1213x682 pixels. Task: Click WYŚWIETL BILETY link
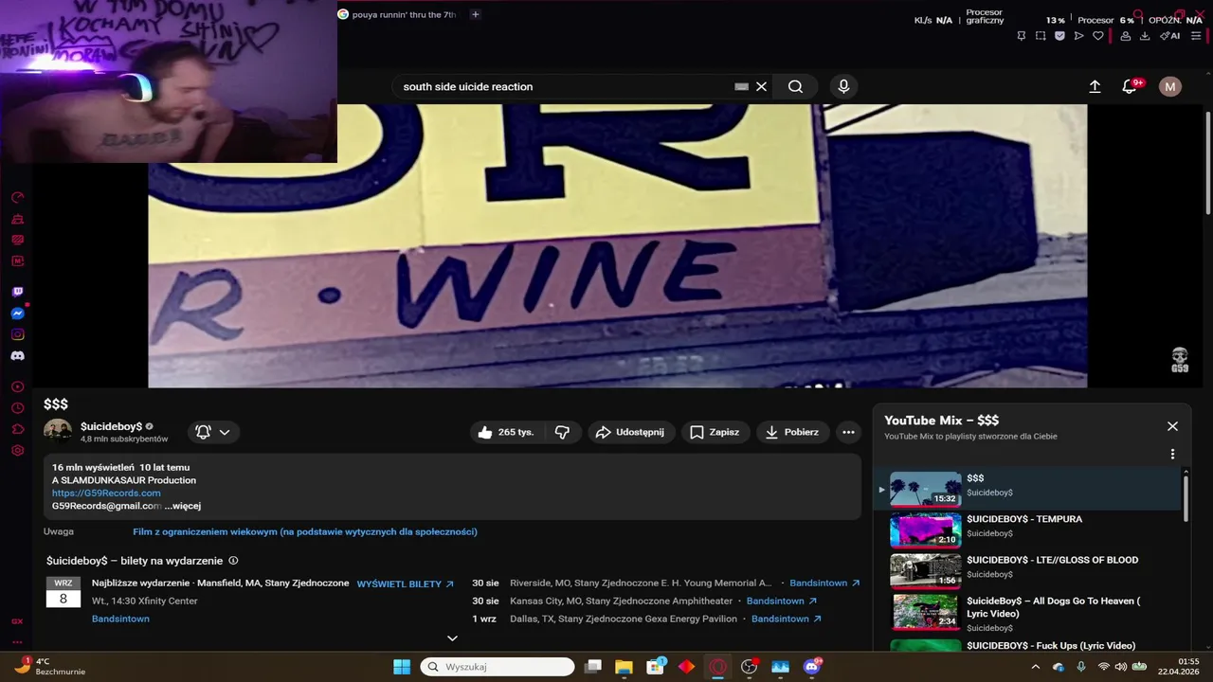pyautogui.click(x=406, y=584)
